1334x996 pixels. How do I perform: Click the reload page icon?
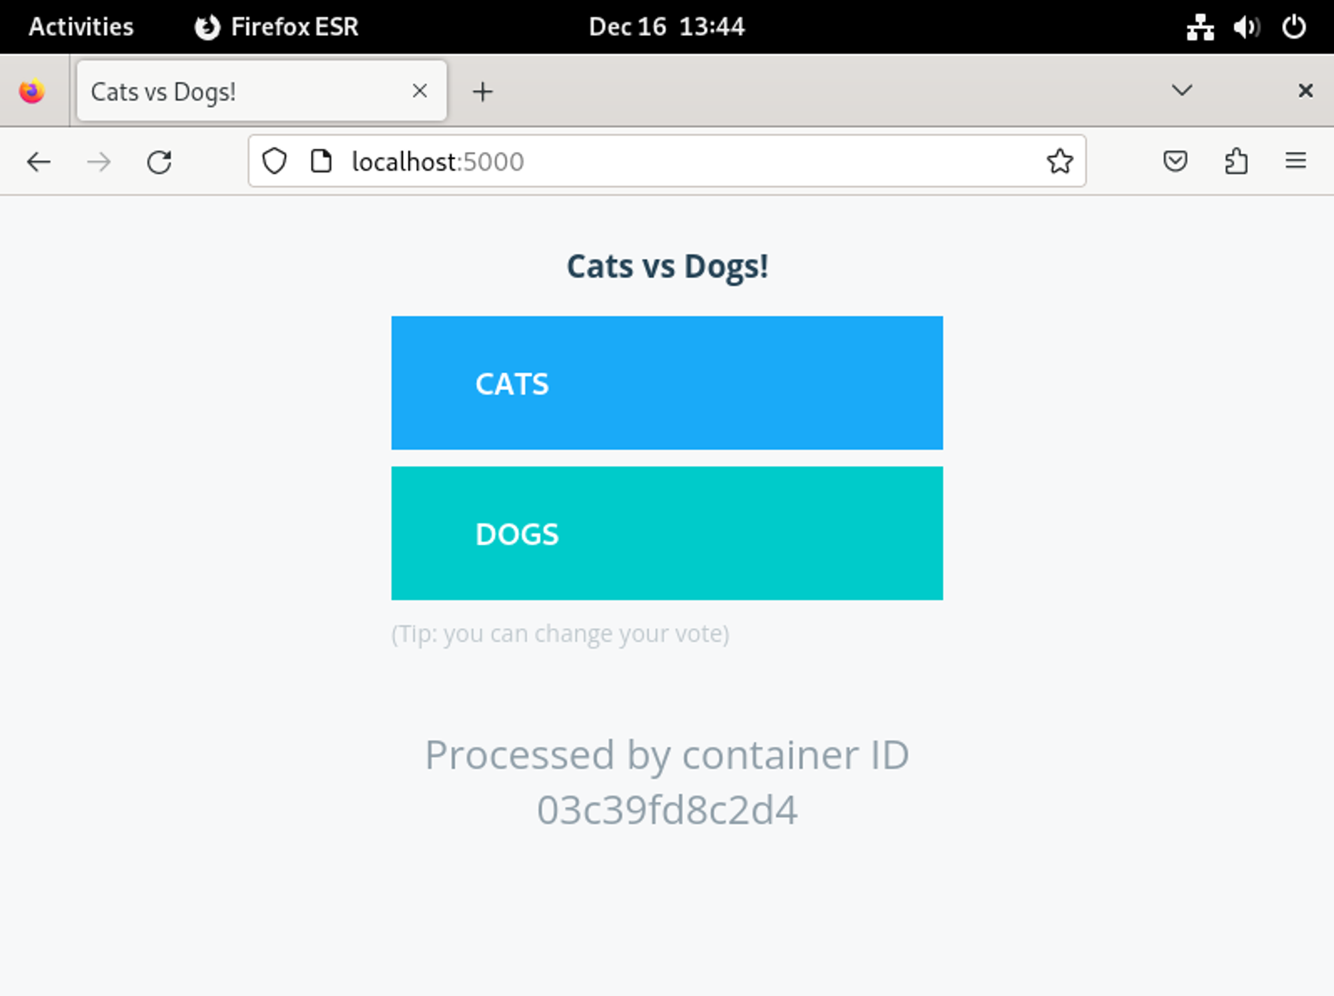pos(159,161)
